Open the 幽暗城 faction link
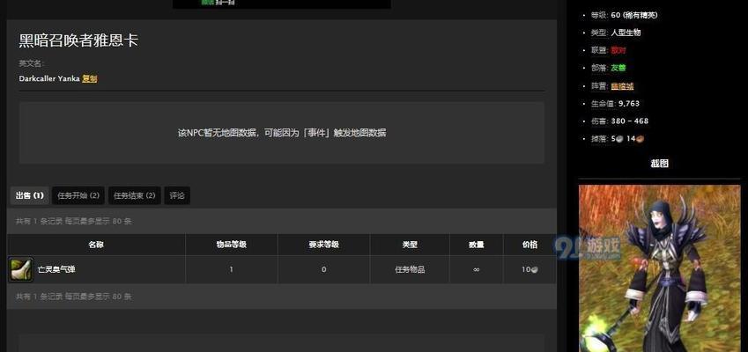748x352 pixels. tap(622, 85)
